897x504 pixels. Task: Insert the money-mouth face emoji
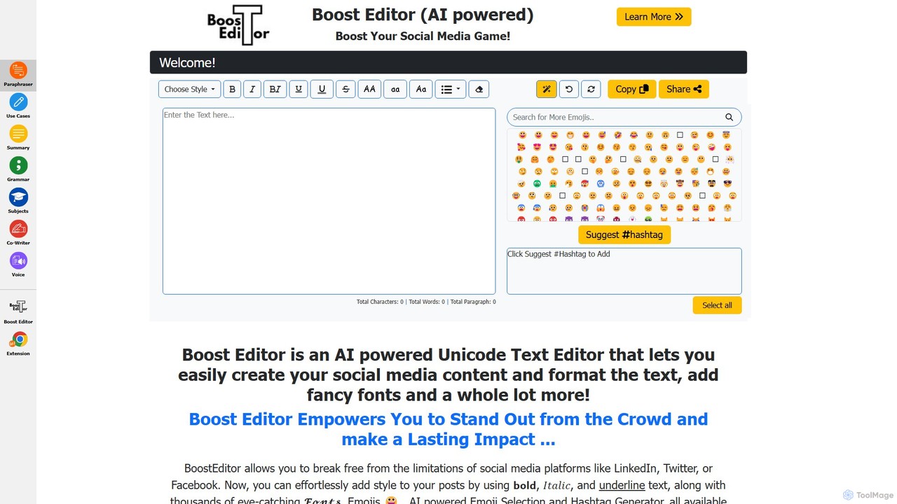click(519, 160)
